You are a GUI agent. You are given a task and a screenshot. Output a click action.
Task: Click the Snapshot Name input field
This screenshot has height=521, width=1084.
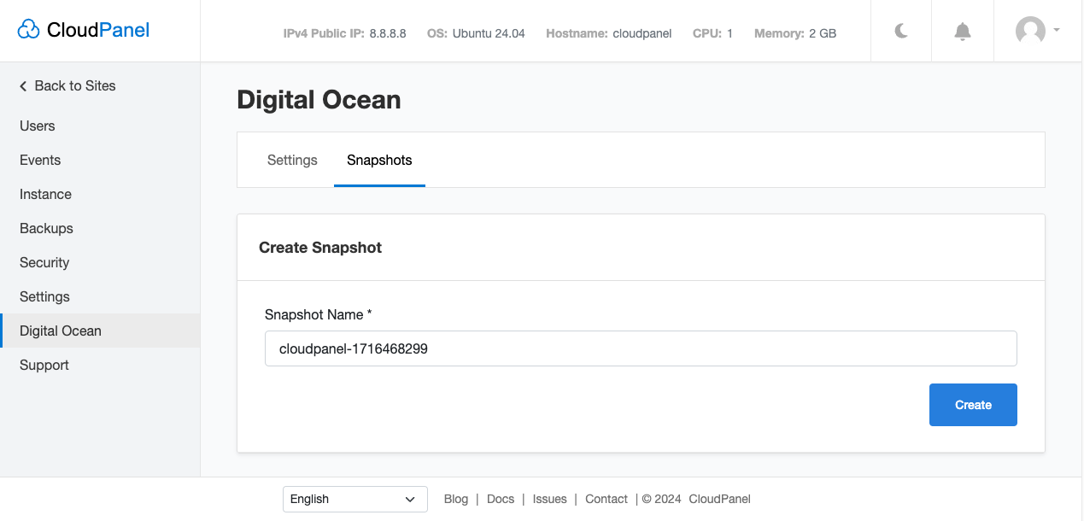641,348
